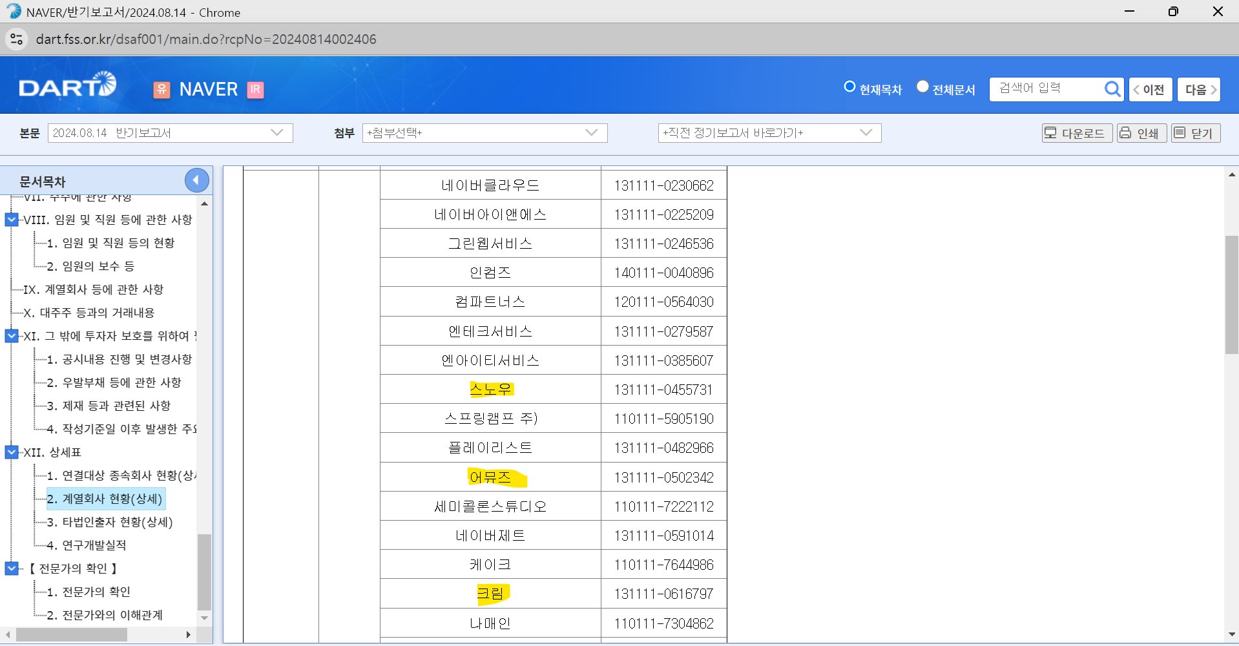Click registration number 120111-0564030
The height and width of the screenshot is (646, 1239).
click(664, 302)
